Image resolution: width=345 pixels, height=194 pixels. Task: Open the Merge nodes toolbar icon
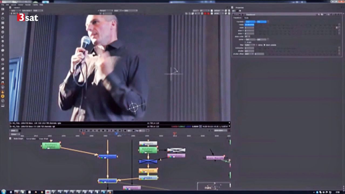3,41
